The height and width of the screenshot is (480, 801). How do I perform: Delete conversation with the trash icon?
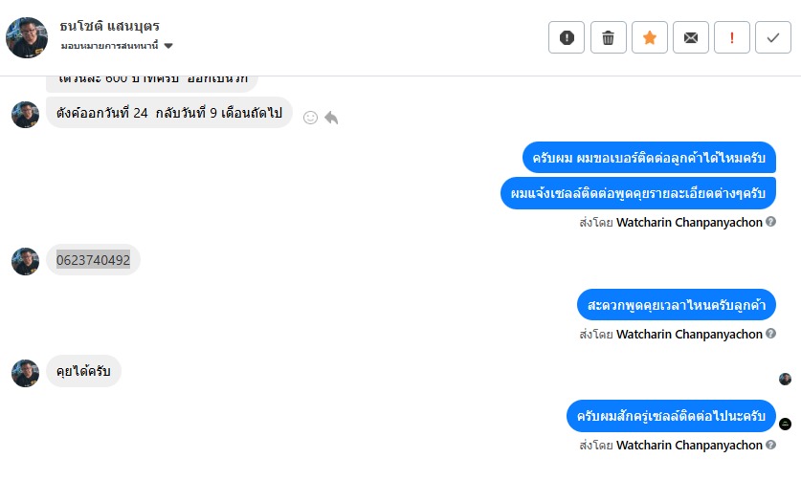pyautogui.click(x=608, y=37)
